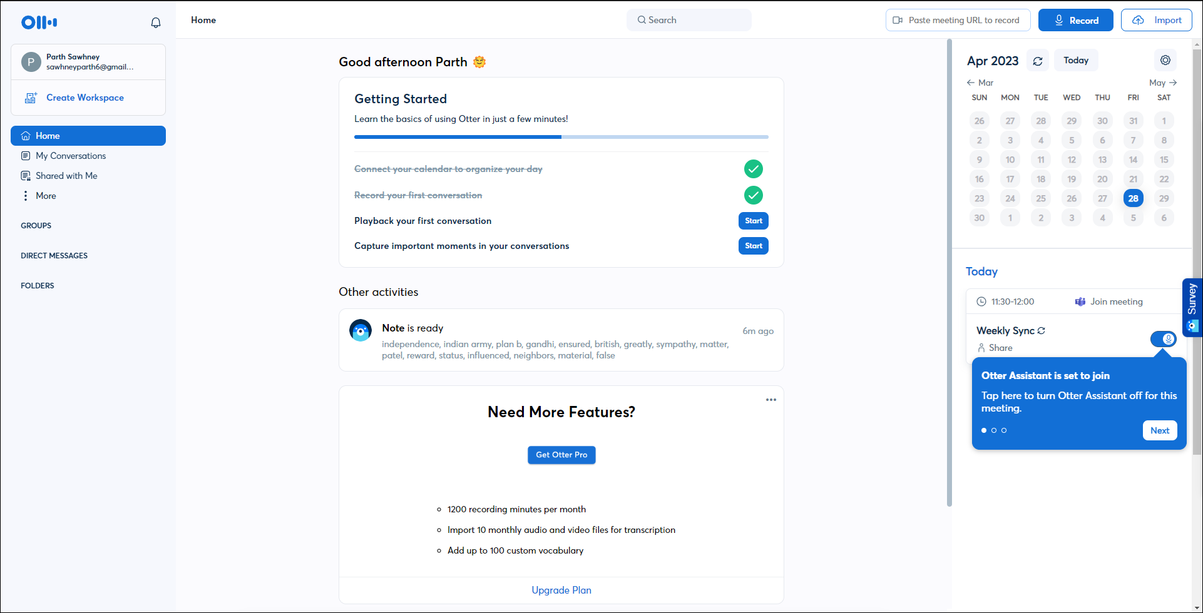Click the Otter avatar on Note card

pyautogui.click(x=361, y=330)
